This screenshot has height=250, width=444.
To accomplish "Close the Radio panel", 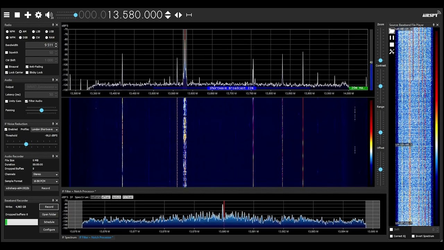I will [x=57, y=25].
